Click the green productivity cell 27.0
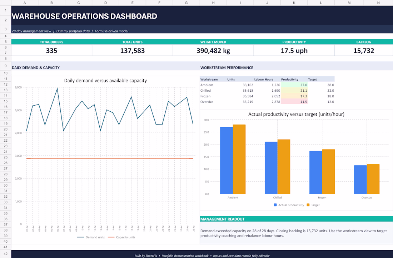The width and height of the screenshot is (393, 258). (294, 85)
